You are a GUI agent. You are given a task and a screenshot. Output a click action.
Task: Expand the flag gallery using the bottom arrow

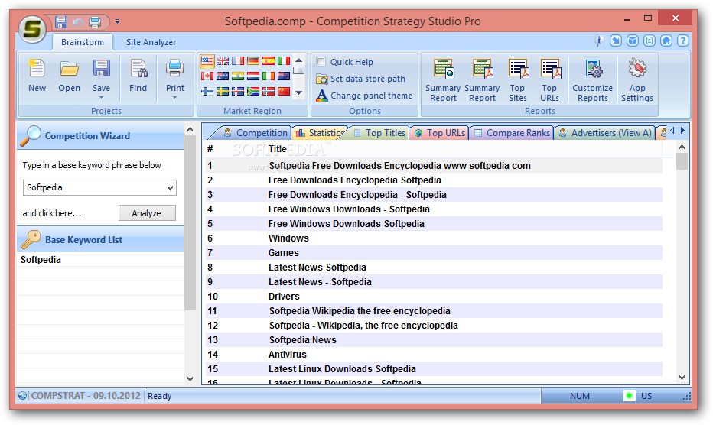click(299, 92)
